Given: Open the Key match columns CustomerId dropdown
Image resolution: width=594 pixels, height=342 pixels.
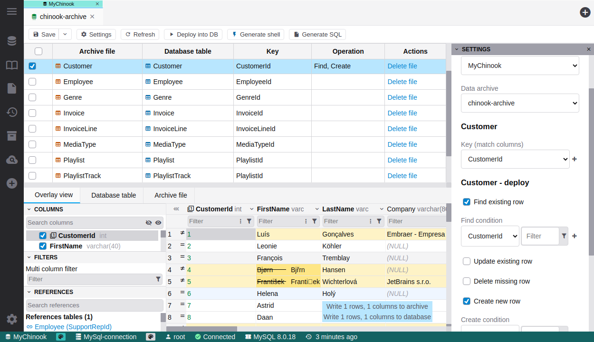Looking at the screenshot, I should [x=515, y=159].
